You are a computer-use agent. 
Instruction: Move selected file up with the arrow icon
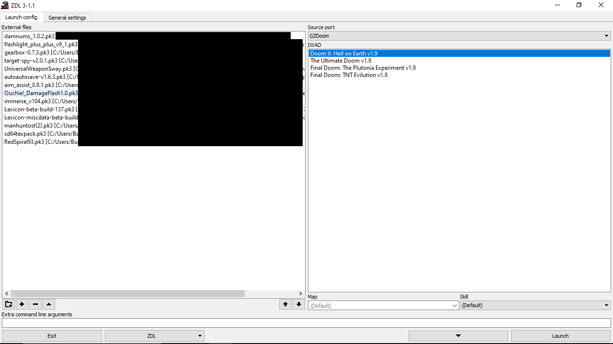[x=285, y=304]
